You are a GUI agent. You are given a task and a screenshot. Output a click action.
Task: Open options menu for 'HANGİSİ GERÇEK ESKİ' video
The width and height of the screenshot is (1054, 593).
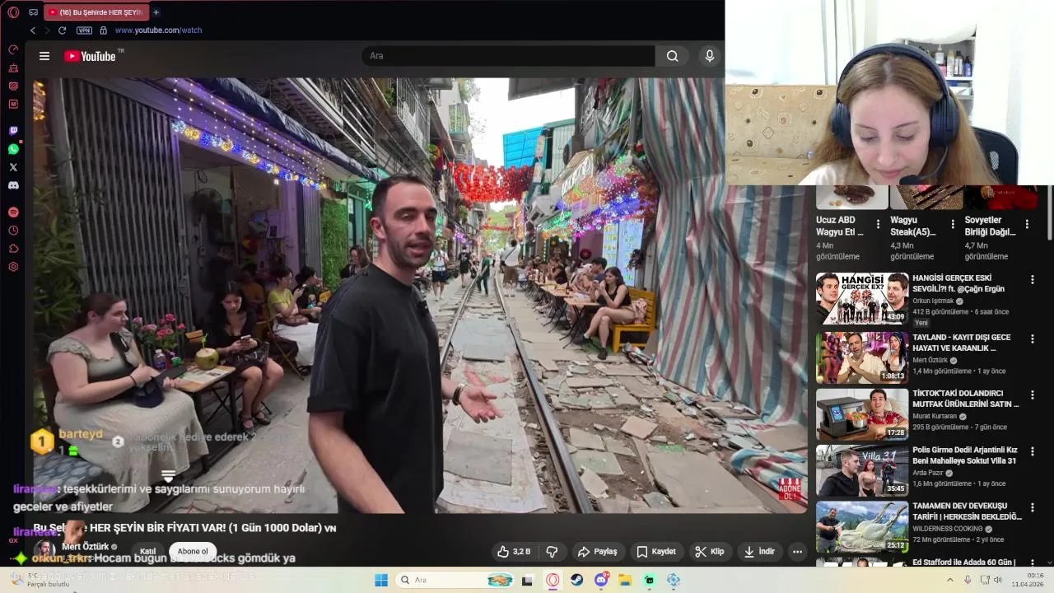(x=1032, y=280)
